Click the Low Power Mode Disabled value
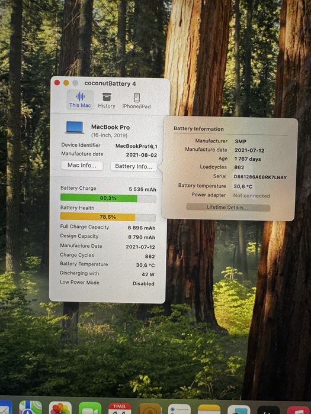Screen dimensions: 311x414 coord(143,284)
